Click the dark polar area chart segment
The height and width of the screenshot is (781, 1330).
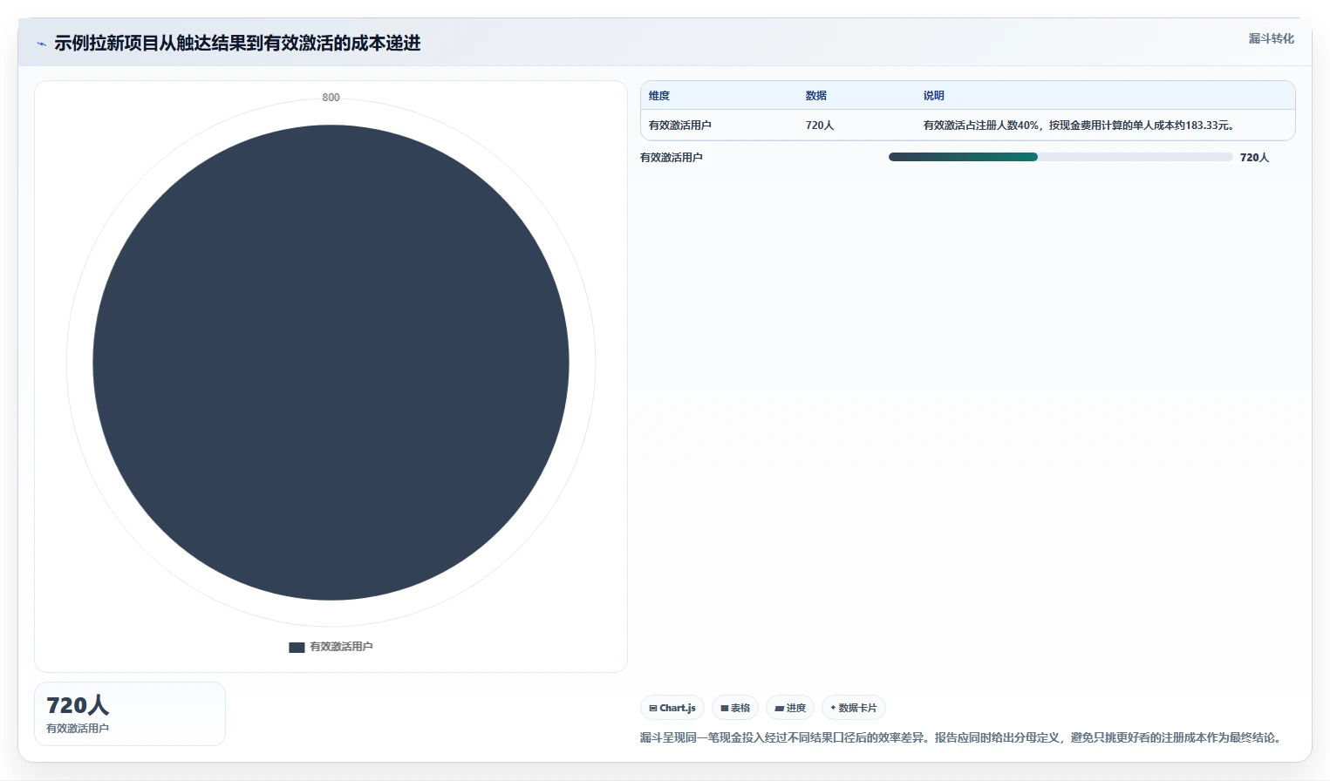click(331, 363)
